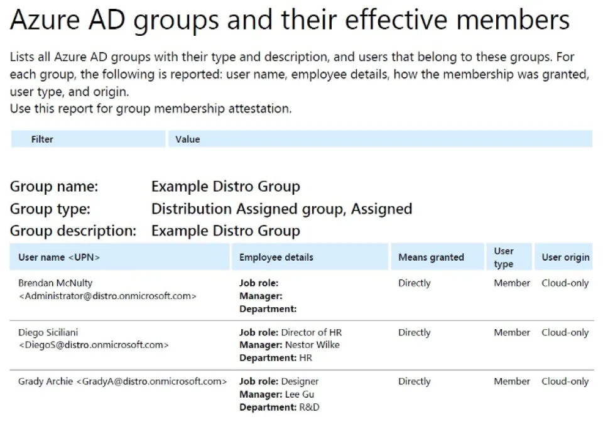Image resolution: width=603 pixels, height=424 pixels.
Task: Click manager name Lee Gu
Action: pyautogui.click(x=300, y=394)
